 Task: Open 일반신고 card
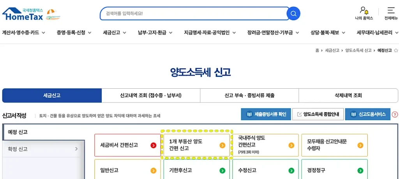coord(128,169)
